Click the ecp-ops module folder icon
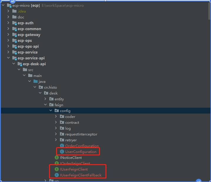 (x=14, y=41)
